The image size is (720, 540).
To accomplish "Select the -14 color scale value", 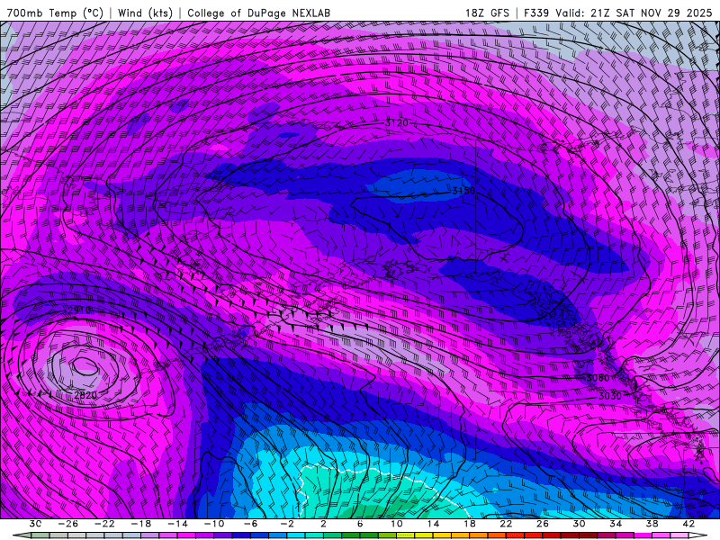I will (177, 524).
